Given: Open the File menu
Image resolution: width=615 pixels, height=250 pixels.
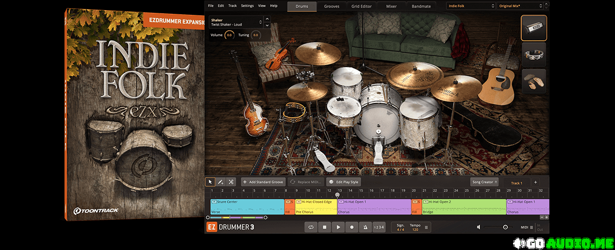Looking at the screenshot, I should [211, 6].
